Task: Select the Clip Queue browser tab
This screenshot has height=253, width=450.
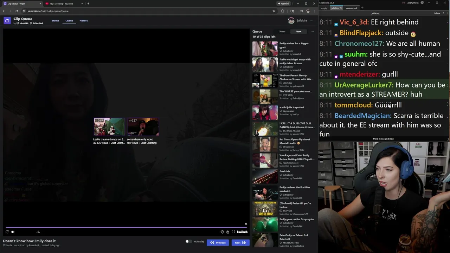Action: click(x=21, y=4)
